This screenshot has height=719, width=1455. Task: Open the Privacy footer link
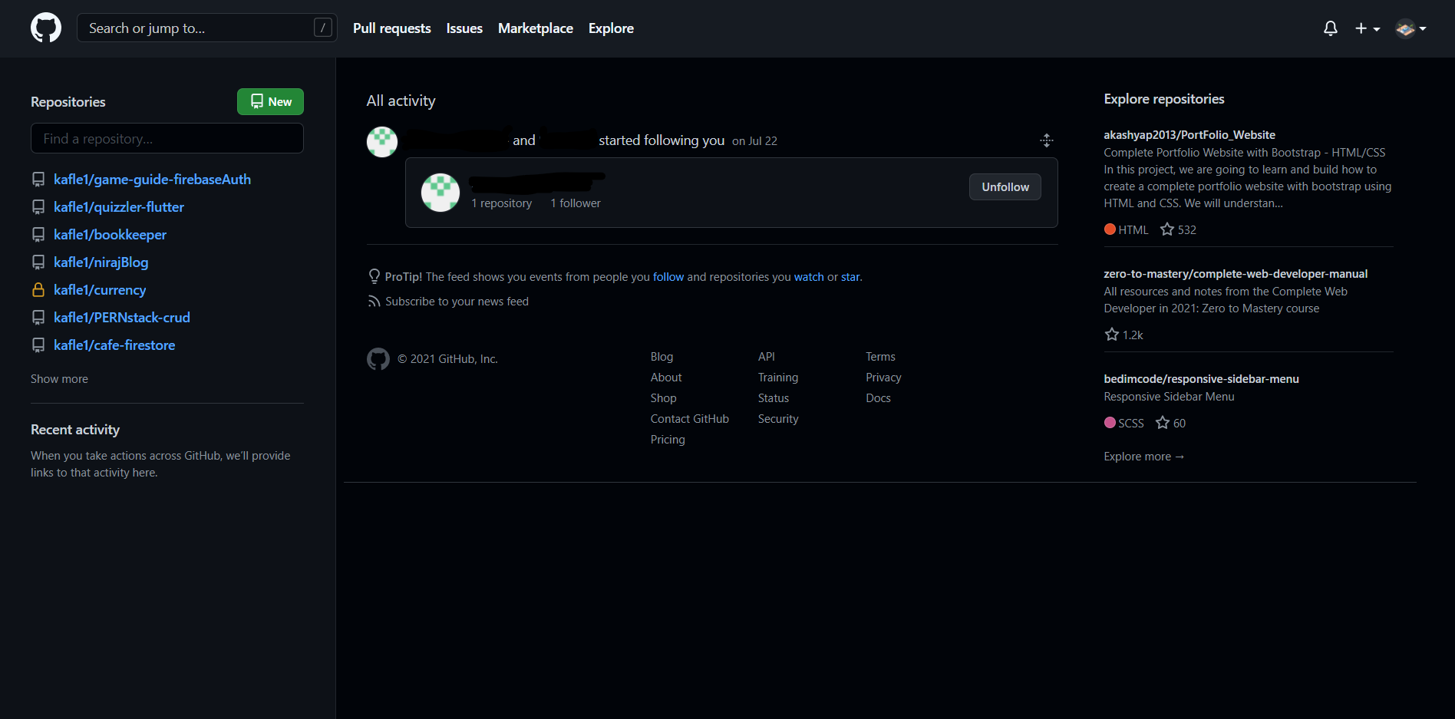click(x=884, y=378)
